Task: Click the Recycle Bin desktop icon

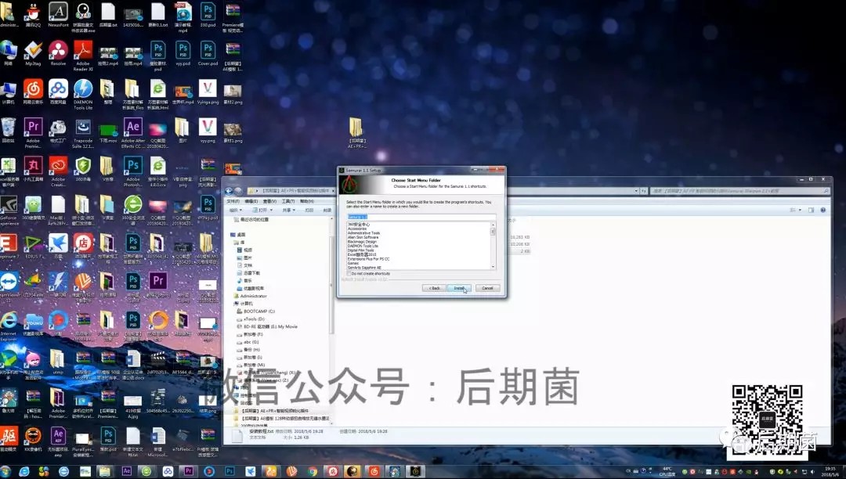Action: coord(8,129)
